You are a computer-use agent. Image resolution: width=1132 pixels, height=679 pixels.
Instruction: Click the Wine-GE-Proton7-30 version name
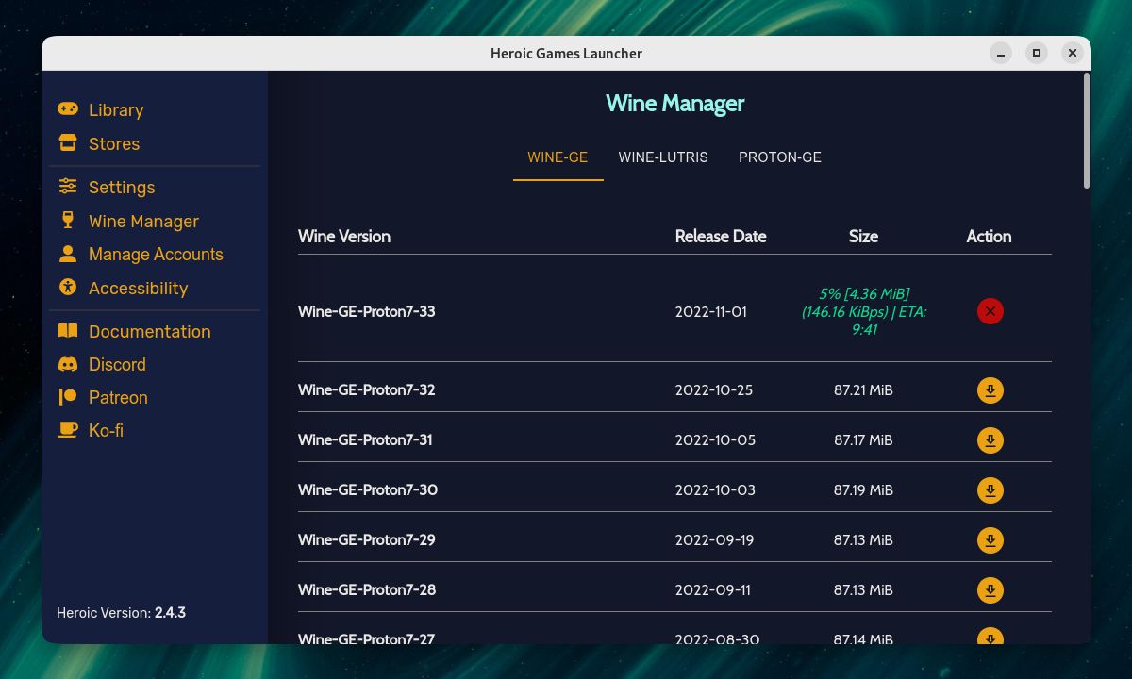pyautogui.click(x=368, y=489)
